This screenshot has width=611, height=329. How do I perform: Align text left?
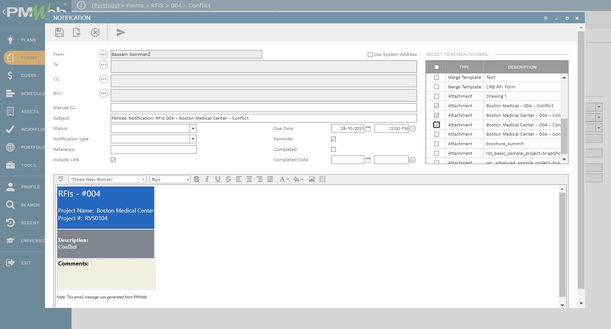pos(238,179)
